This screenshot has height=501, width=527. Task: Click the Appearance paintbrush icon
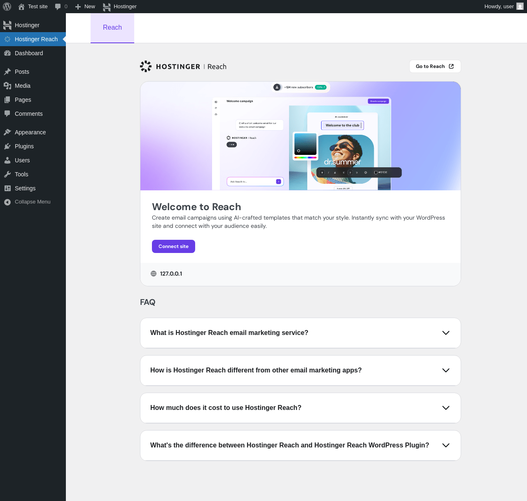coord(7,132)
